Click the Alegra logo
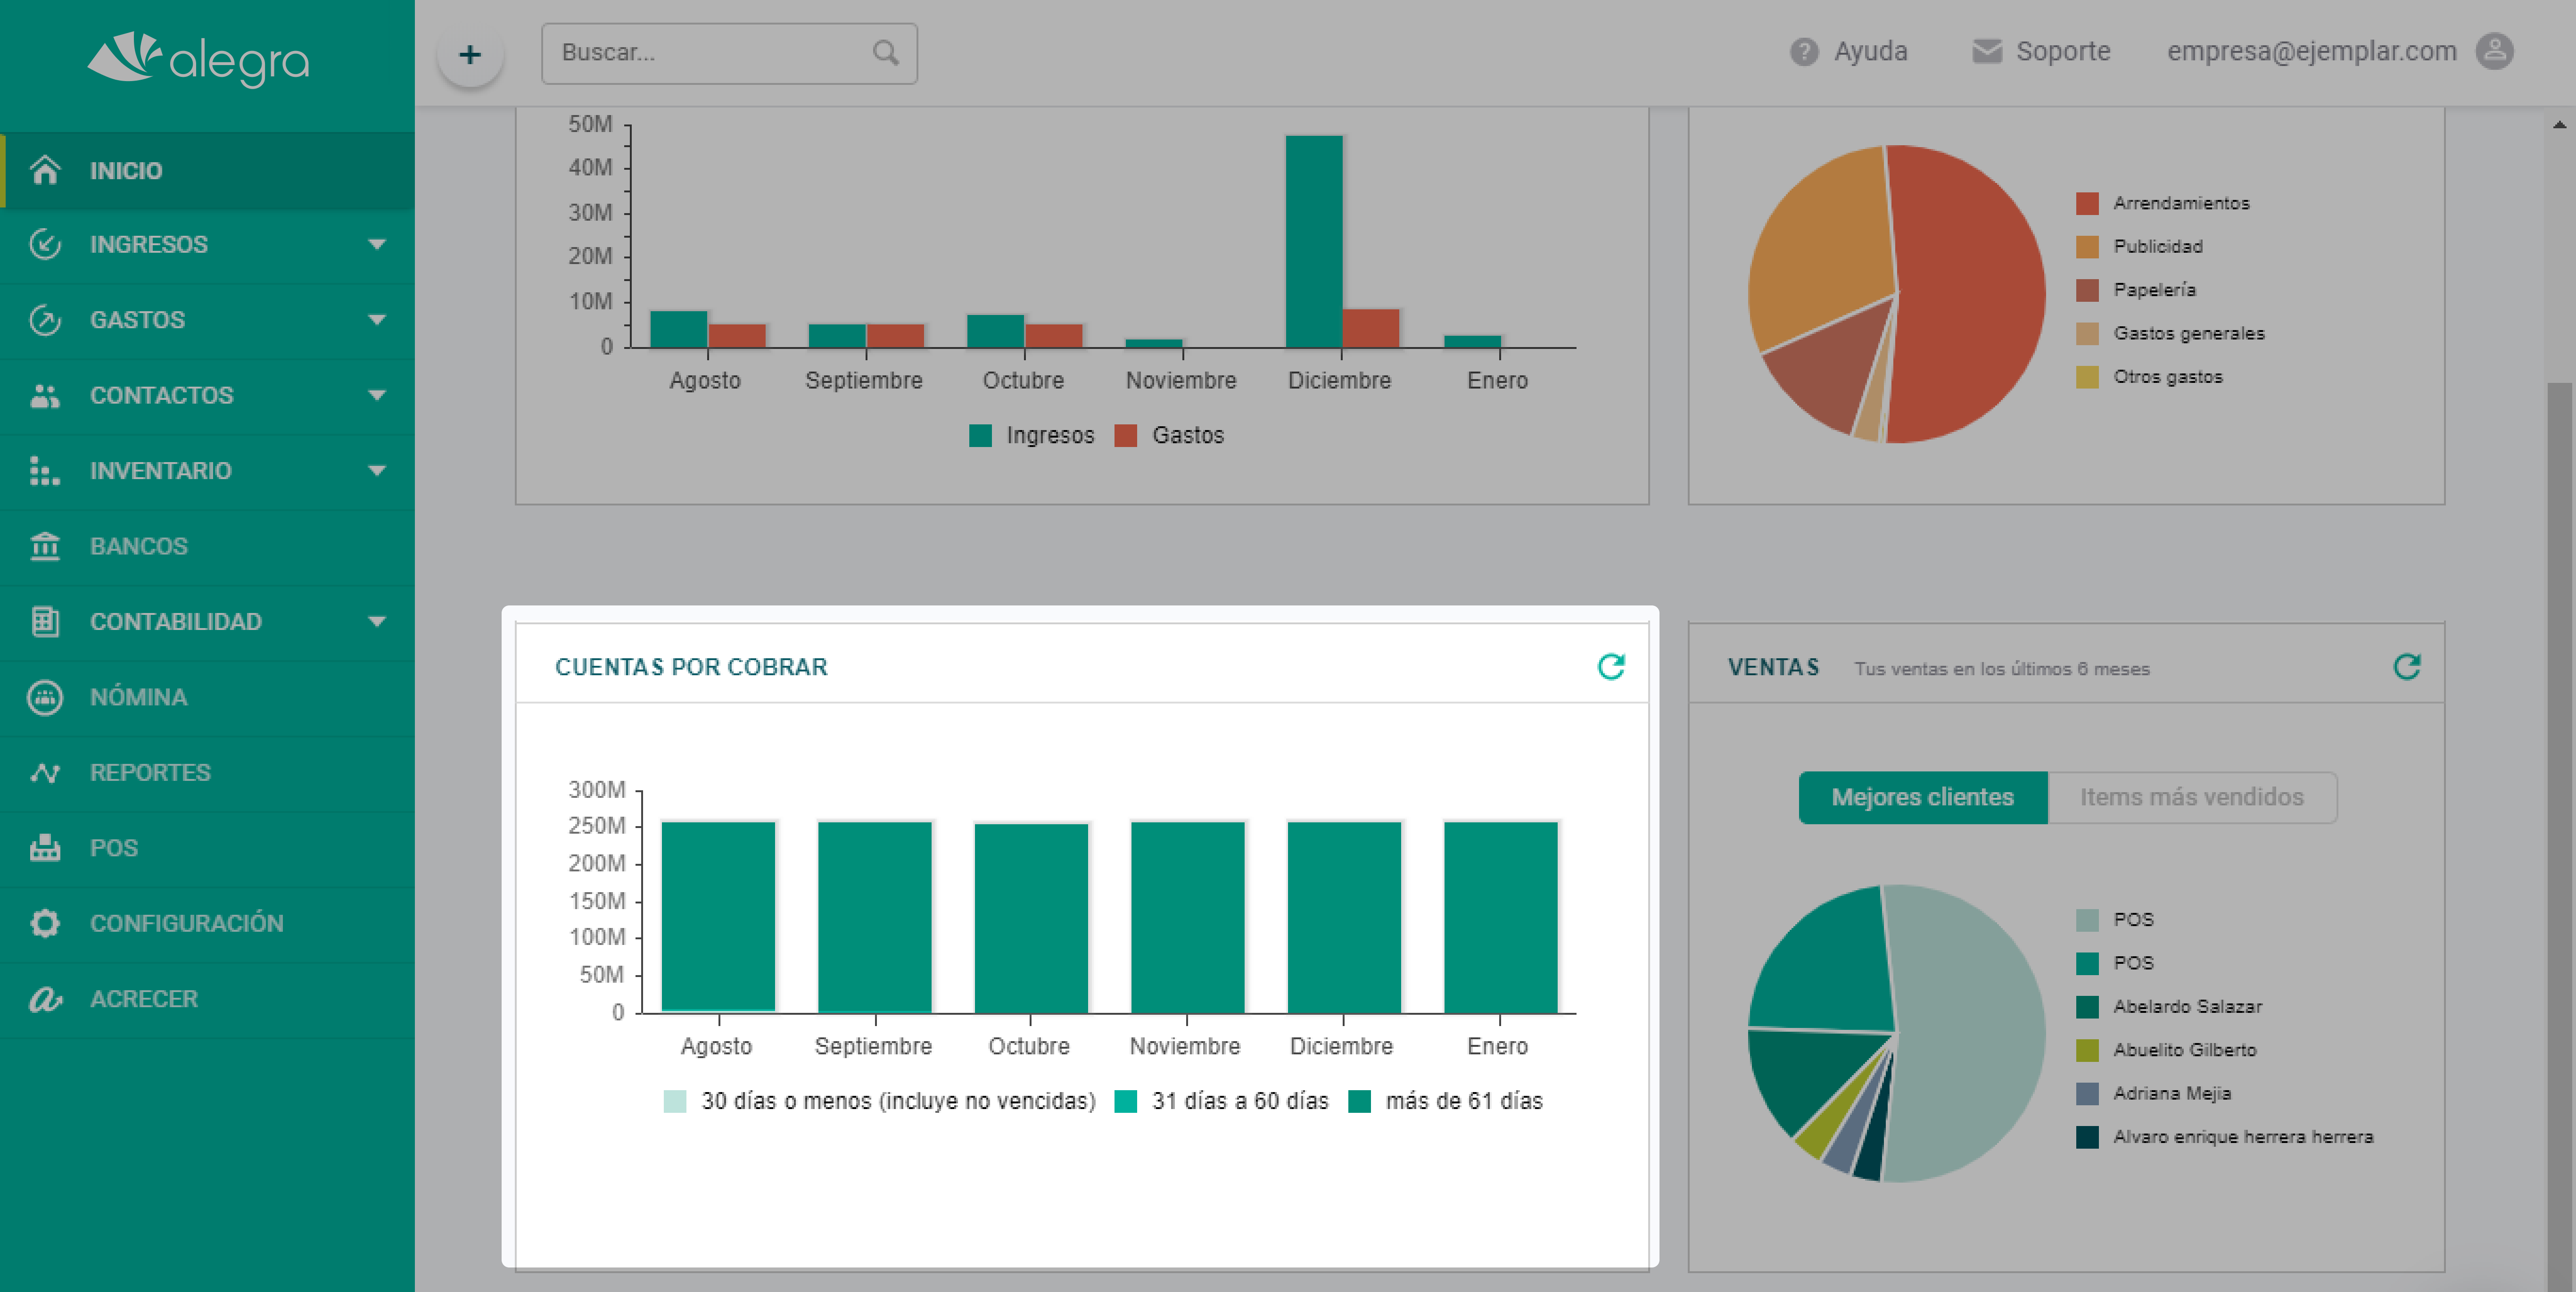Viewport: 2576px width, 1292px height. click(x=199, y=60)
